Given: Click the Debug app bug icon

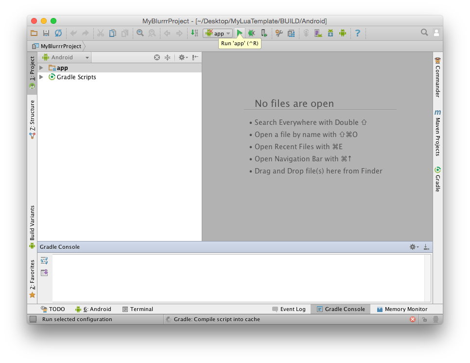Looking at the screenshot, I should click(x=251, y=33).
